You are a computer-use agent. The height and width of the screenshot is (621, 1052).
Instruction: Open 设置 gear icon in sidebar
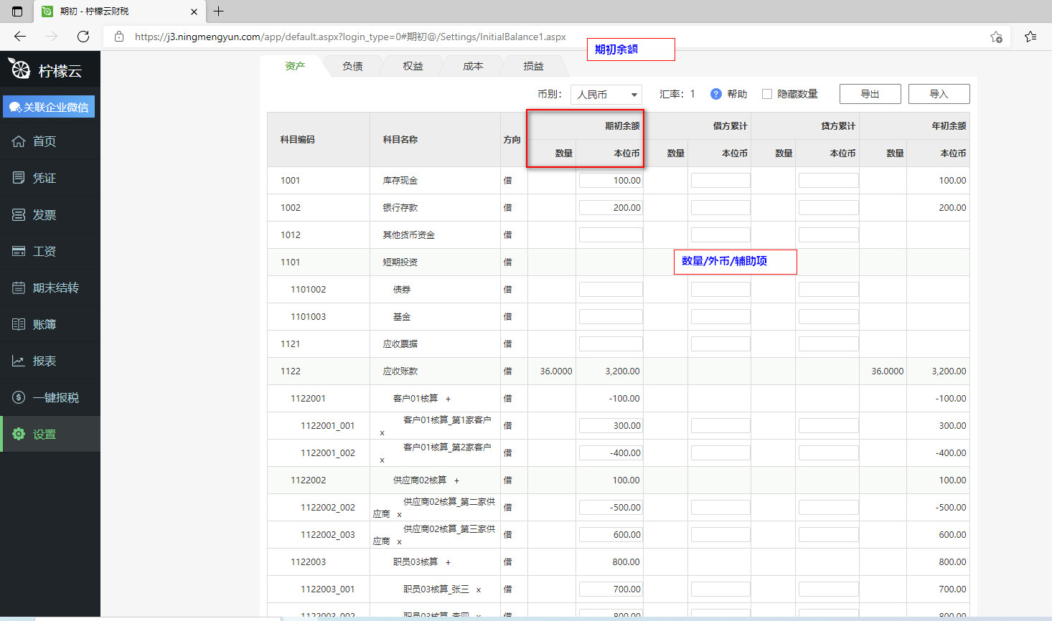19,434
